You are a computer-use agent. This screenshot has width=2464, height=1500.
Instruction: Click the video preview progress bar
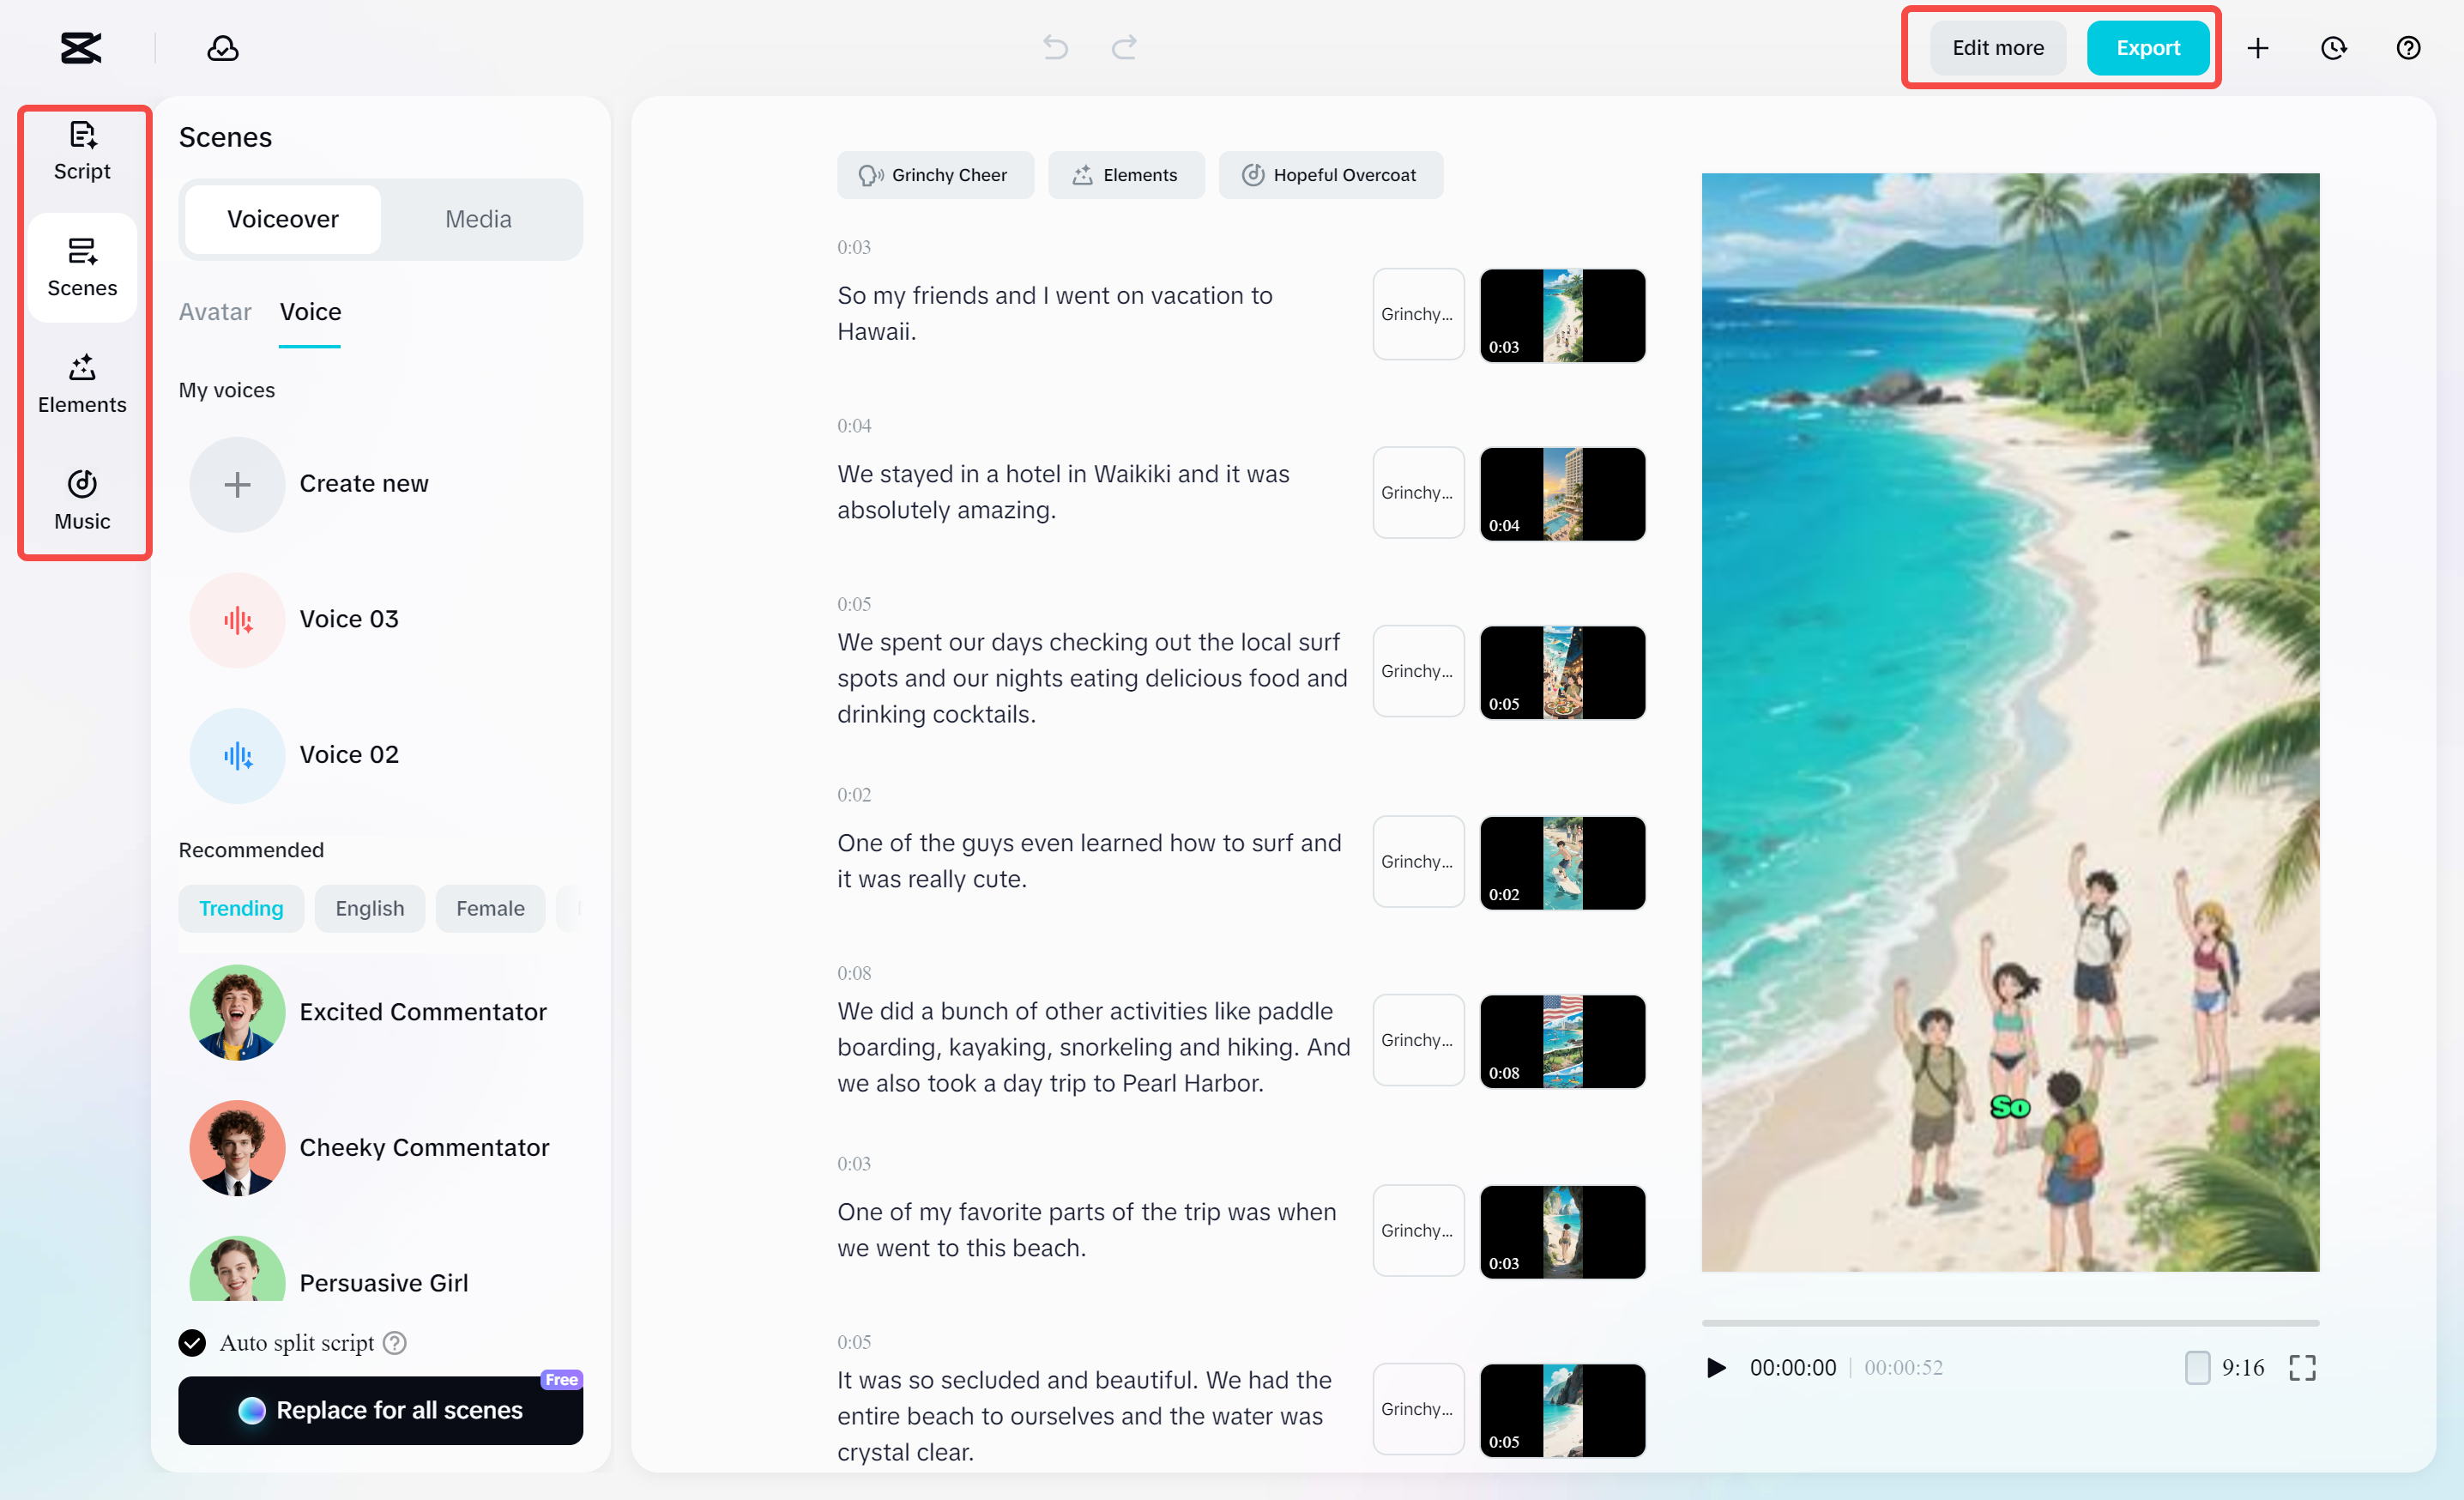click(x=2010, y=1322)
